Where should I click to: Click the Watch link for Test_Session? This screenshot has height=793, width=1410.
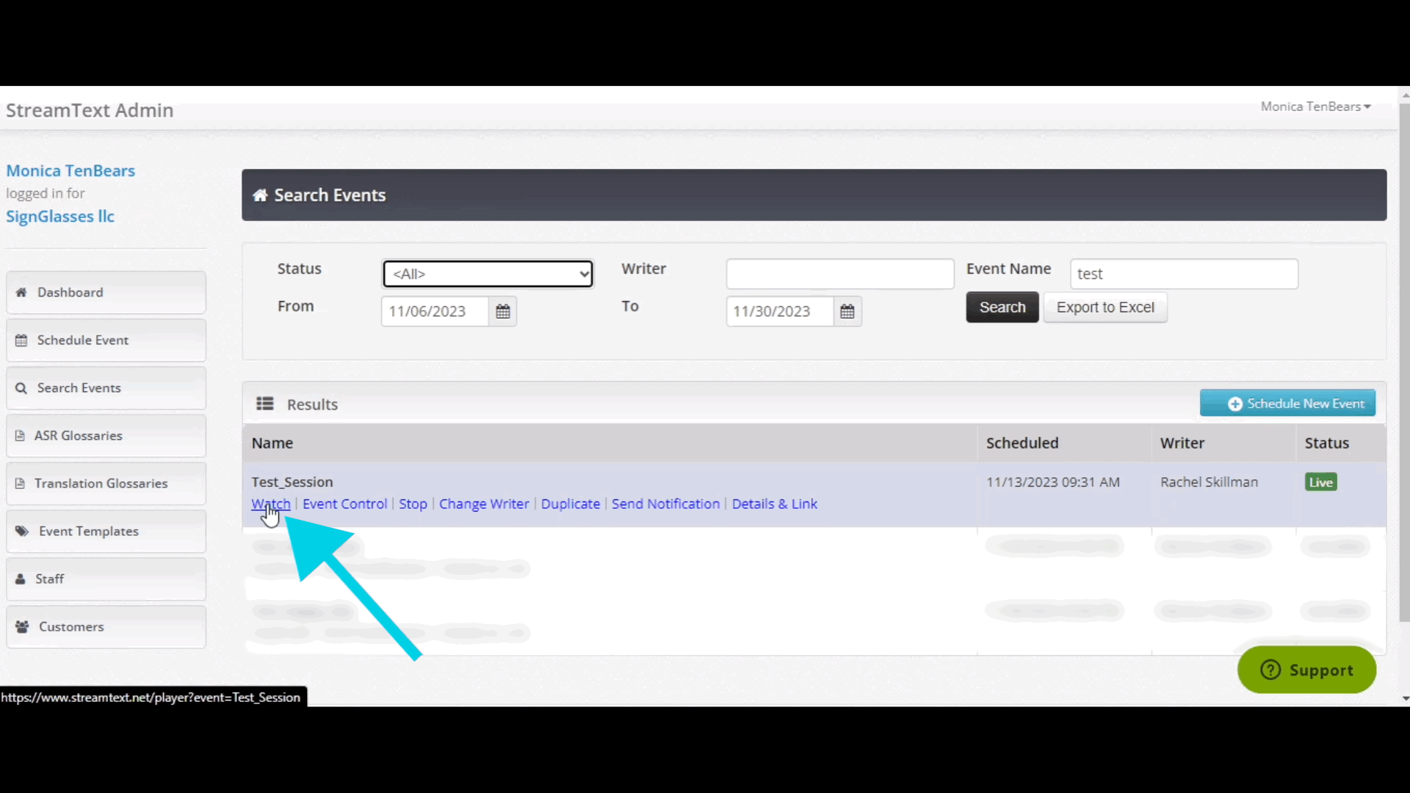(270, 504)
